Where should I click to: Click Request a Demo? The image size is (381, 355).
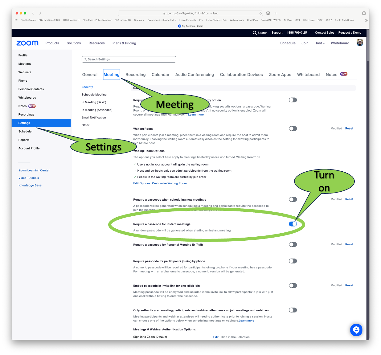[350, 33]
